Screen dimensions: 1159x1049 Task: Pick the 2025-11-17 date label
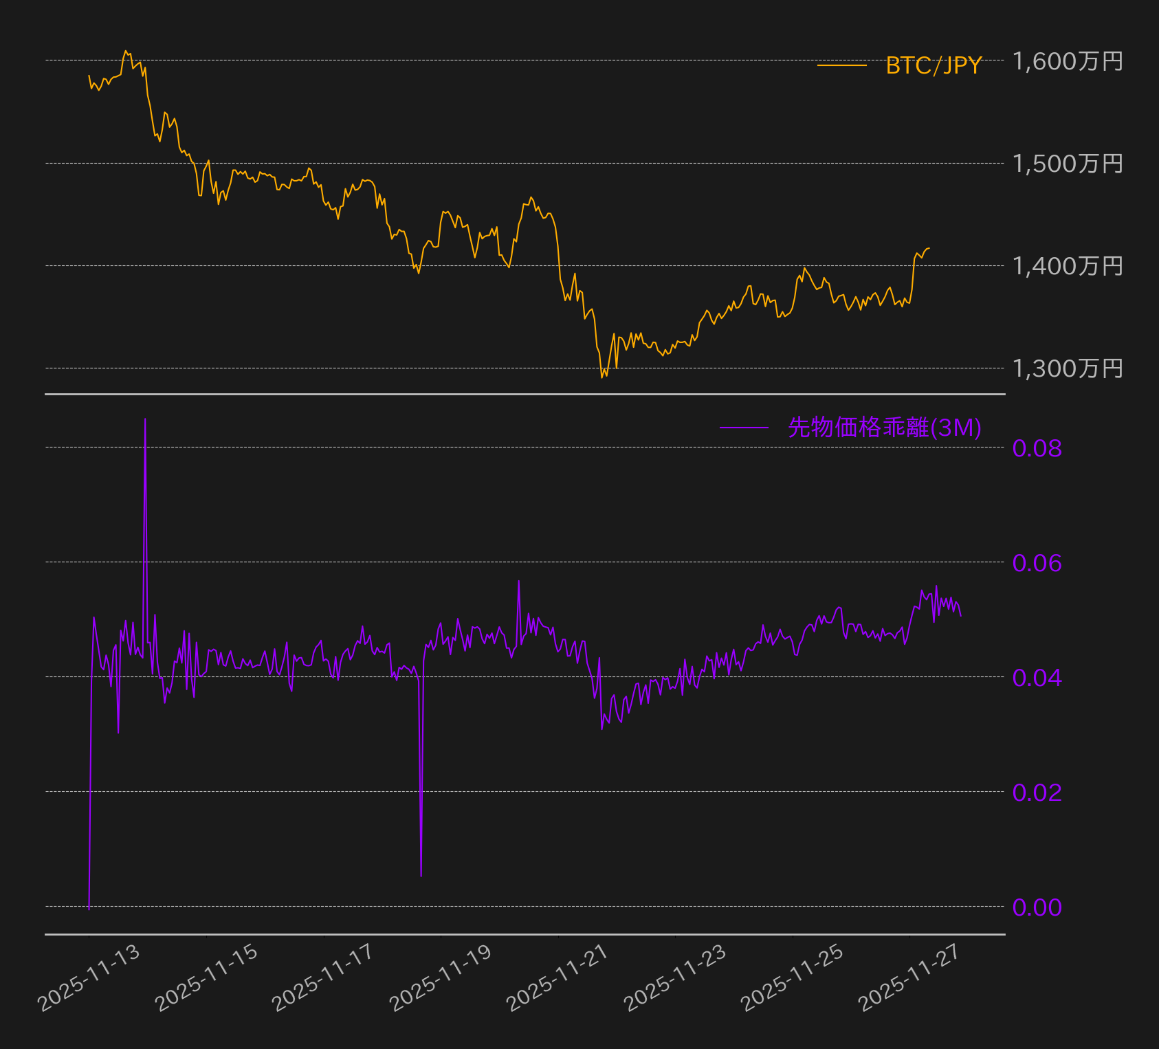pyautogui.click(x=323, y=978)
